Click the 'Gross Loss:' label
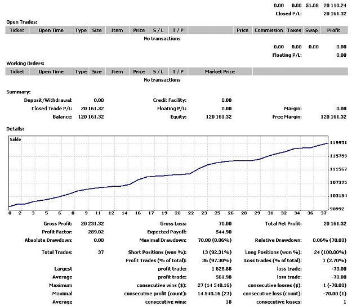This screenshot has width=352, height=306. [x=173, y=224]
